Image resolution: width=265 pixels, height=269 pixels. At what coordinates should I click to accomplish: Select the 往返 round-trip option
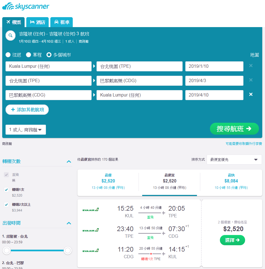pos(8,55)
